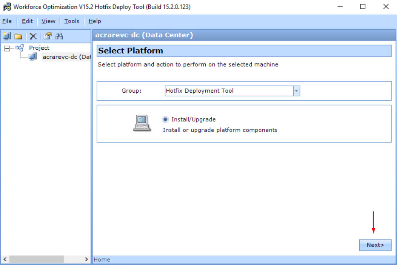This screenshot has width=397, height=265.
Task: Open the Tools menu
Action: click(71, 21)
